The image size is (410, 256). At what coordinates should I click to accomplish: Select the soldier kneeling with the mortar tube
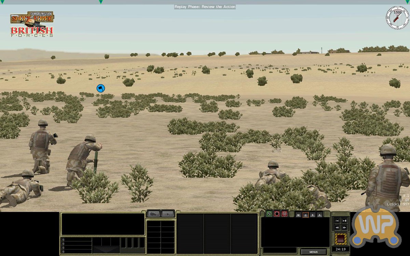(83, 159)
